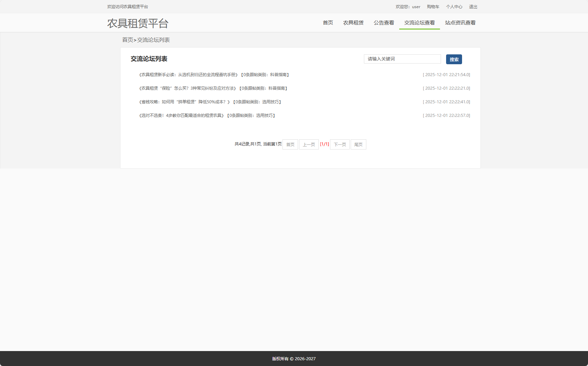Click the 下一页 pagination button

[x=339, y=144]
